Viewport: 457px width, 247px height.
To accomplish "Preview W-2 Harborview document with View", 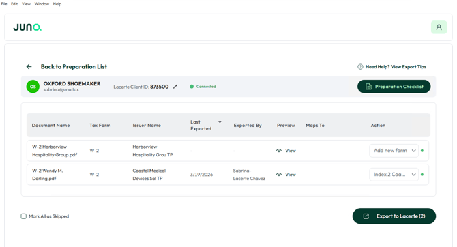I will tap(286, 151).
